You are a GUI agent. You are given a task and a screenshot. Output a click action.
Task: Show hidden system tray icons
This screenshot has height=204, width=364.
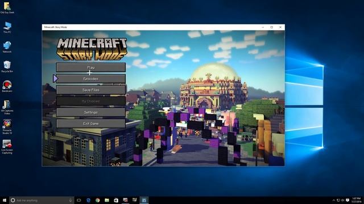tap(334, 200)
